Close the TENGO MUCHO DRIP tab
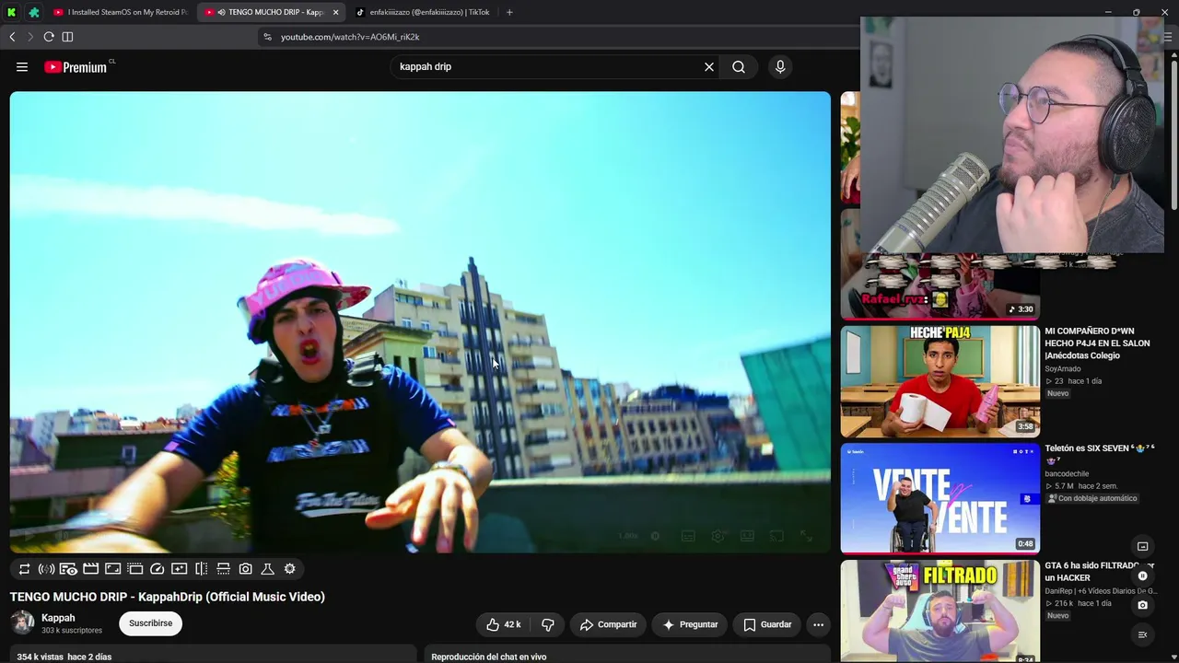1179x663 pixels. [335, 12]
